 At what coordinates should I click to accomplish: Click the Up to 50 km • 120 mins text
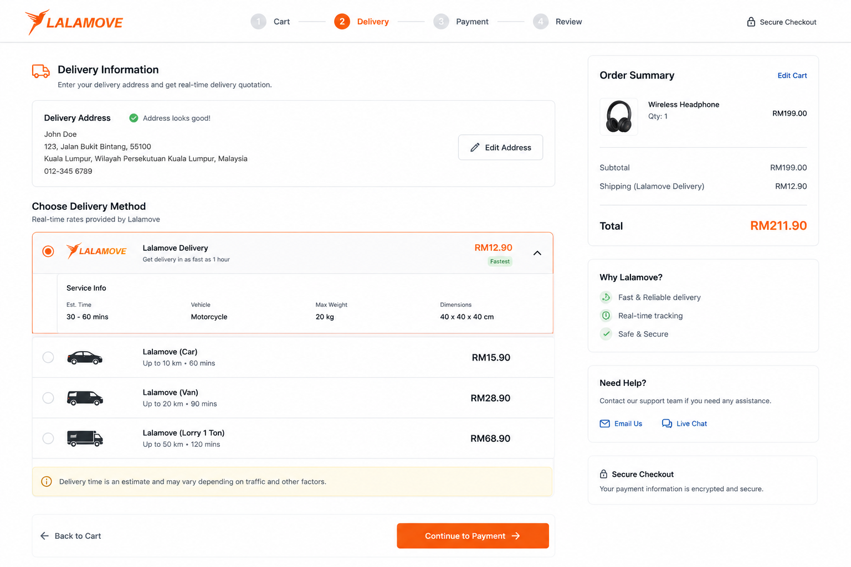(x=181, y=444)
